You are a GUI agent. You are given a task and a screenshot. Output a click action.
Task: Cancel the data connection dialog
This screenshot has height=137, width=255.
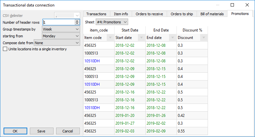click(x=68, y=131)
